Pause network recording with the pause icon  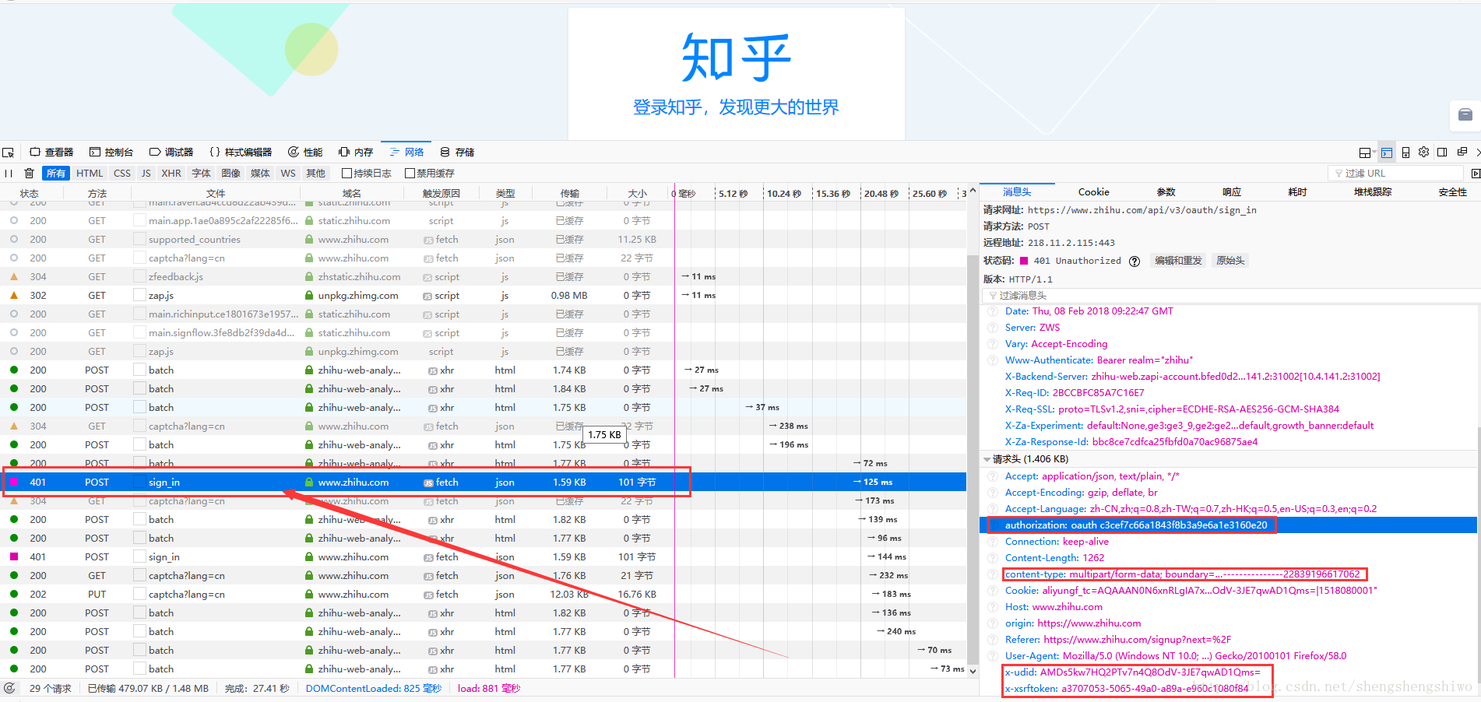(x=9, y=174)
